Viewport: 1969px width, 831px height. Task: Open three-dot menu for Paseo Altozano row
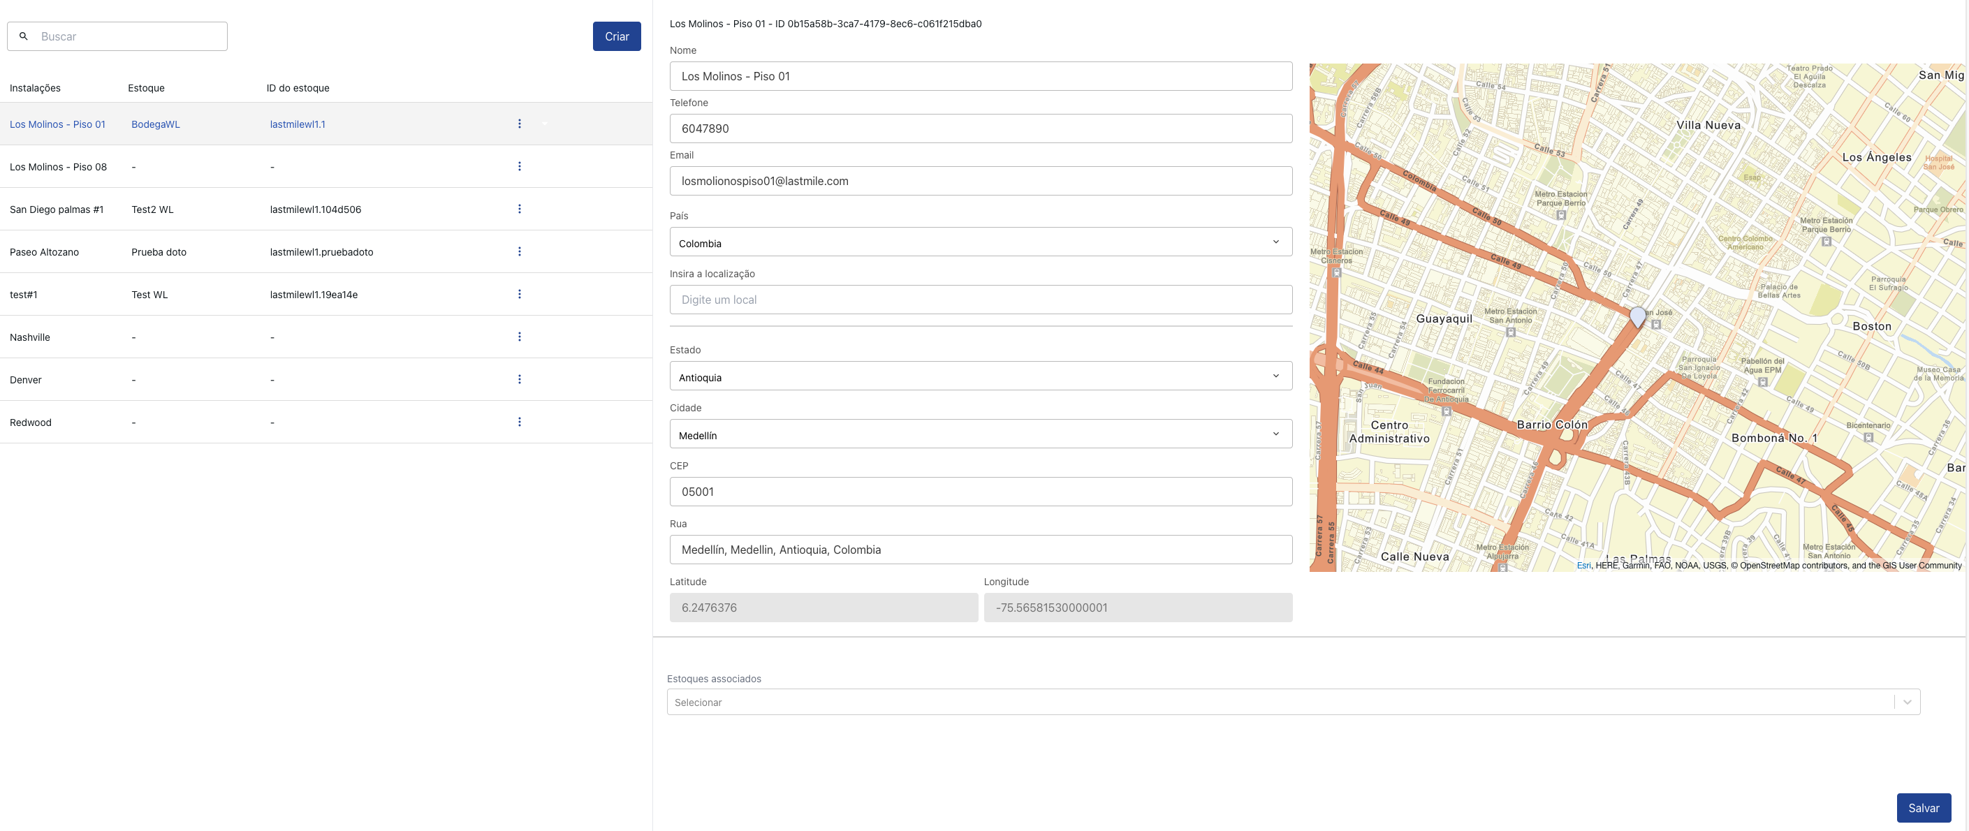point(520,251)
